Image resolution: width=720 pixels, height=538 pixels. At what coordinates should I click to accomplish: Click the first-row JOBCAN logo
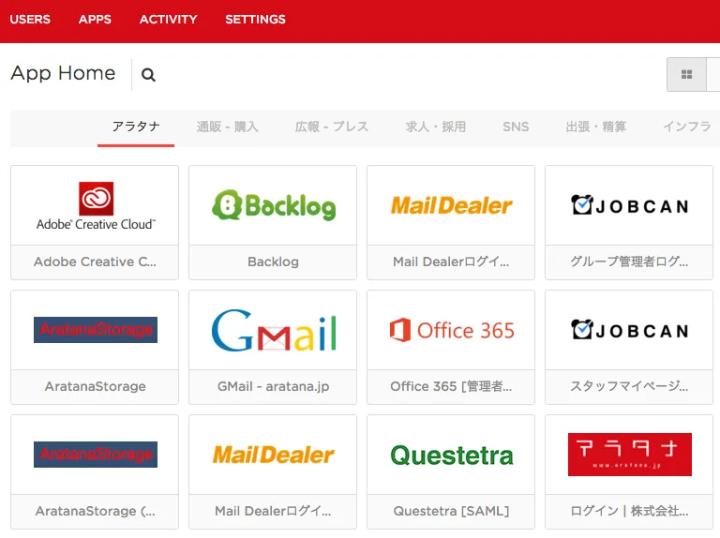click(629, 205)
